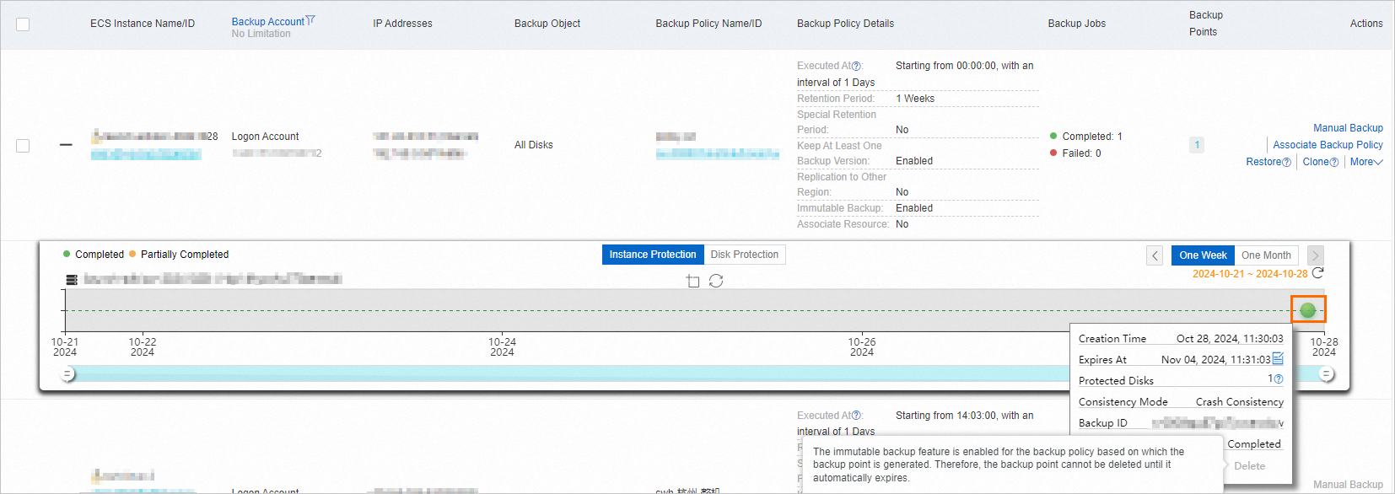Click the Creation Time value Oct 28, 2024, 11:30:03

click(x=1230, y=339)
